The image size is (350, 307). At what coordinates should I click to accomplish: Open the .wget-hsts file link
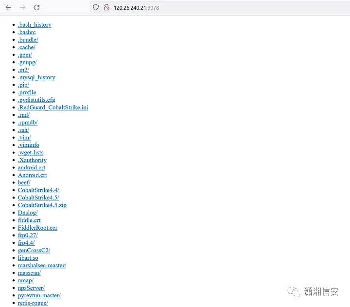31,153
